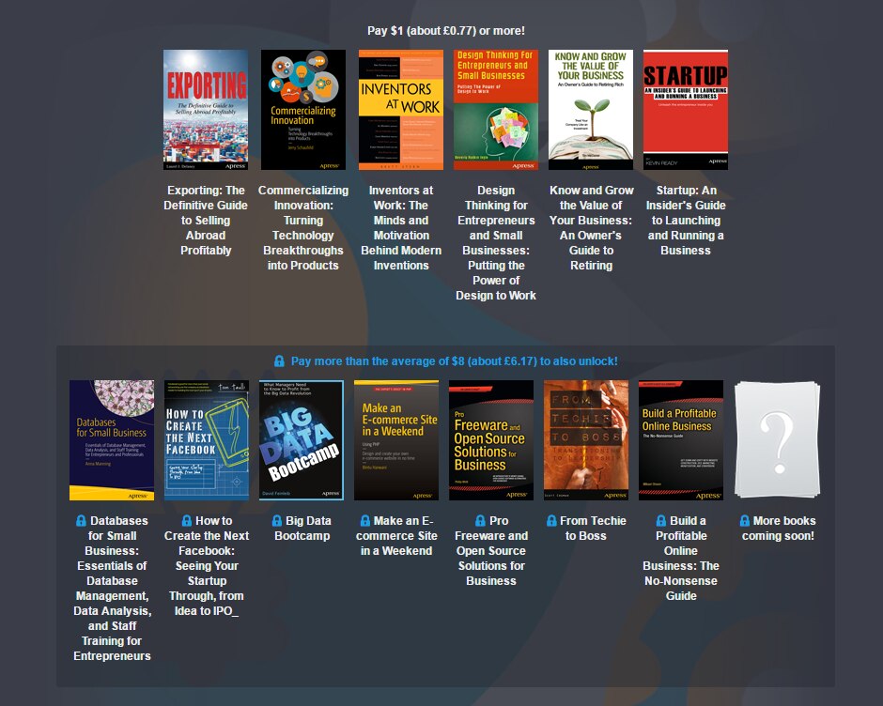Click the lock icon next to From Techie
Viewport: 883px width, 706px height.
click(x=551, y=521)
